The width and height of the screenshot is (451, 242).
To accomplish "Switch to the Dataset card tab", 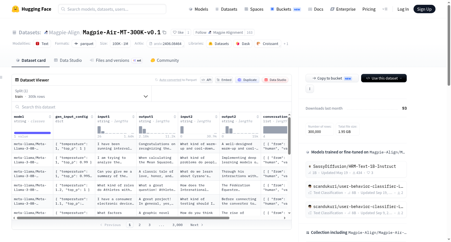I will pos(30,60).
